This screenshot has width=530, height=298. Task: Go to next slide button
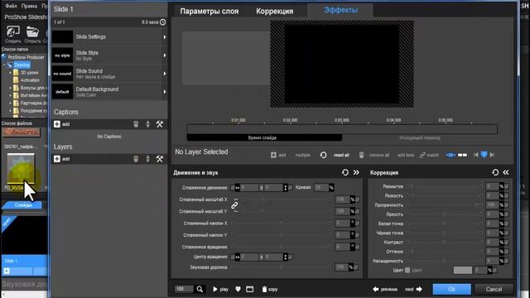(413, 289)
